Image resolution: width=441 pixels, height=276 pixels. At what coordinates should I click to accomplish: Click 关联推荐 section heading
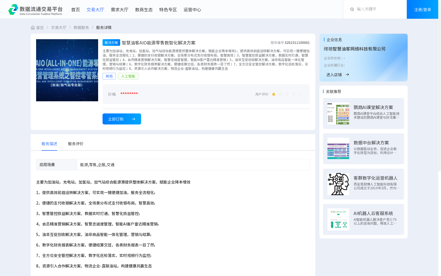pyautogui.click(x=334, y=92)
